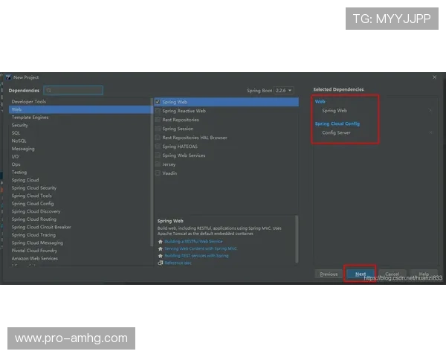The width and height of the screenshot is (446, 357).
Task: Check the Spring Session checkbox
Action: pos(158,129)
